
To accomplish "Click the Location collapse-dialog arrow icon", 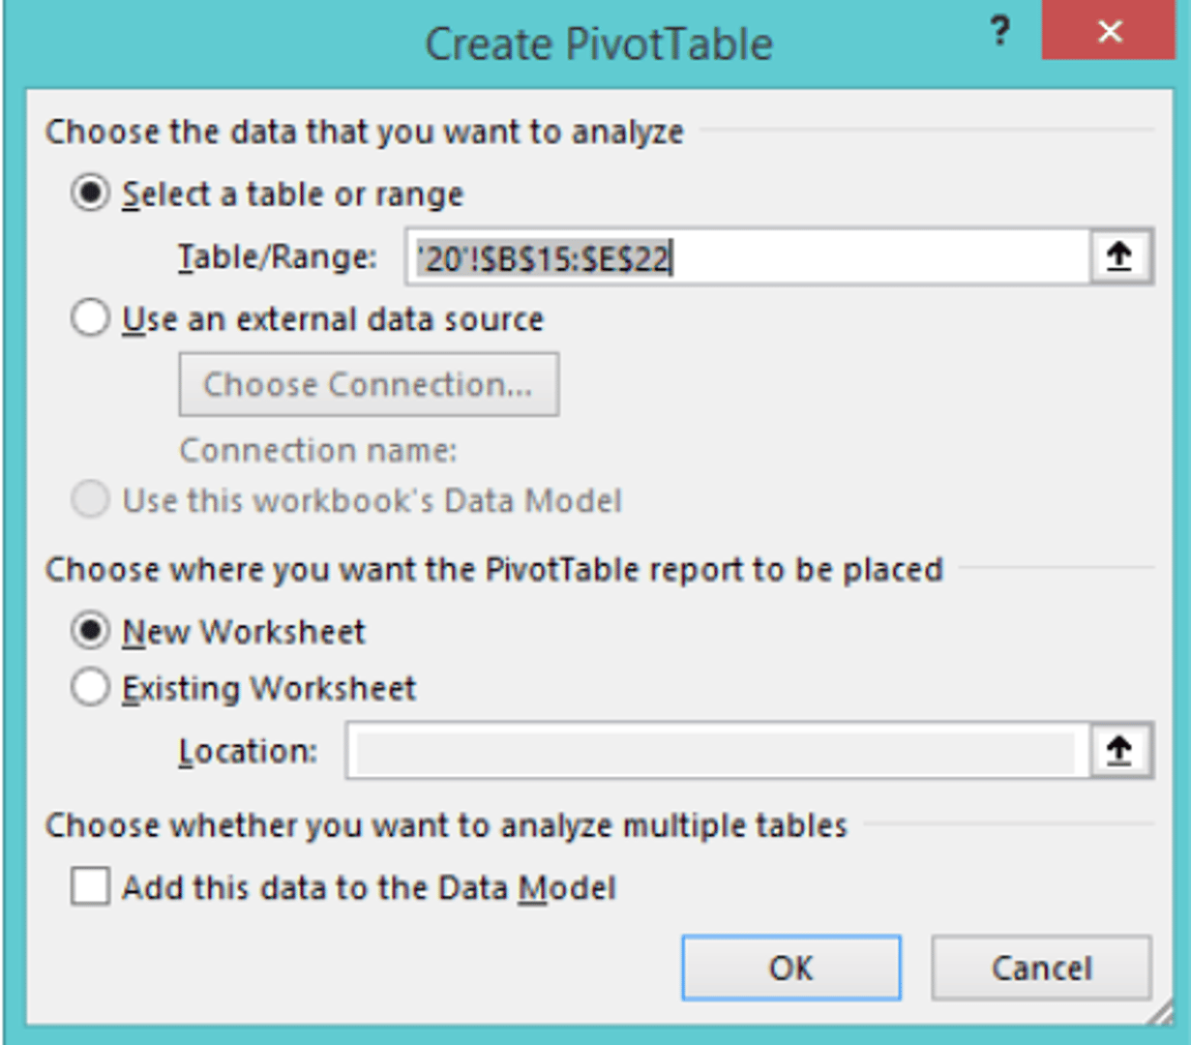I will tap(1120, 749).
